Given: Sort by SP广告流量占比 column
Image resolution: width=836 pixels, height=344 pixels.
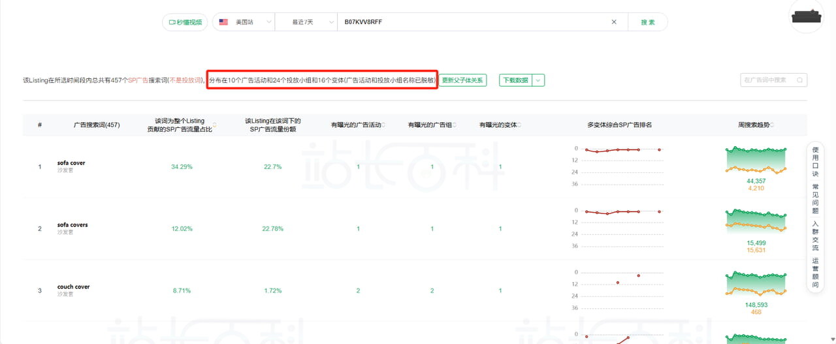Looking at the screenshot, I should 215,125.
